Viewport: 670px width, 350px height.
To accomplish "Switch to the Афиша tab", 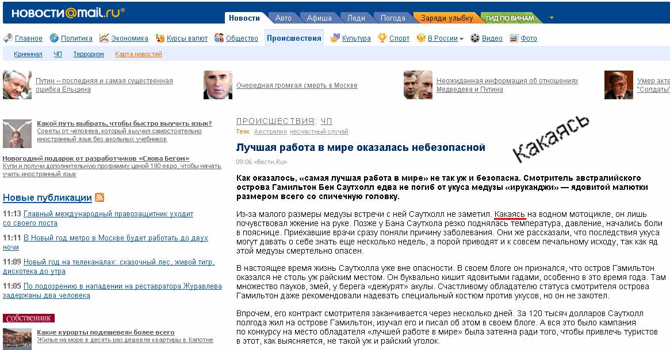I will click(x=319, y=18).
